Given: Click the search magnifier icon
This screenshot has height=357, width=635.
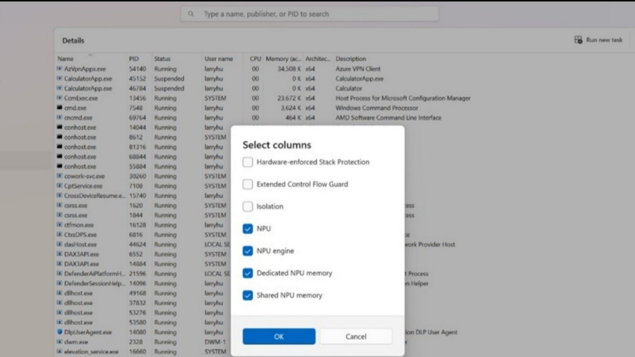Looking at the screenshot, I should tap(191, 14).
